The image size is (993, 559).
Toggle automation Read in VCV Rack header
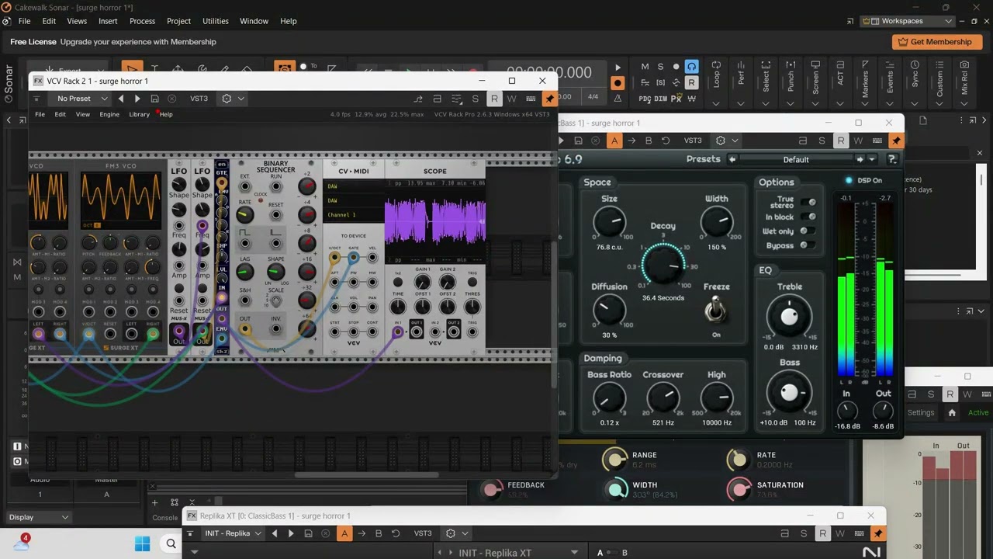click(494, 99)
